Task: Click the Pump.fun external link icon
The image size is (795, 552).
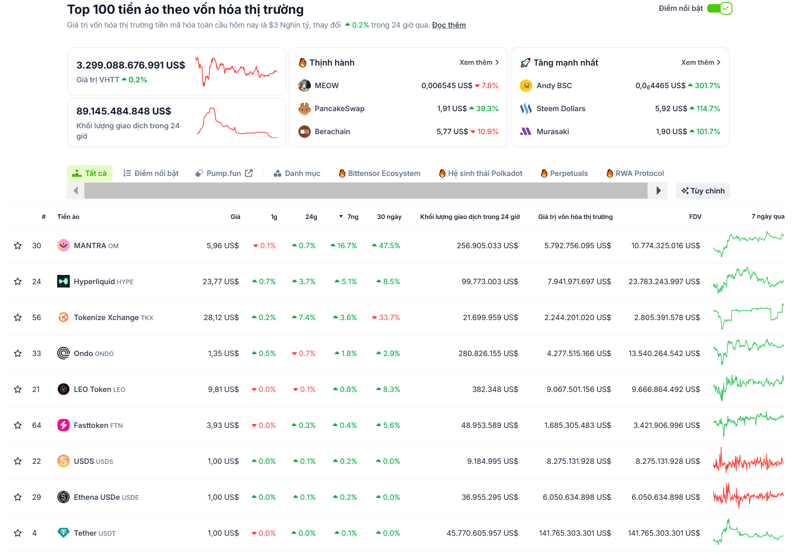Action: coord(249,173)
